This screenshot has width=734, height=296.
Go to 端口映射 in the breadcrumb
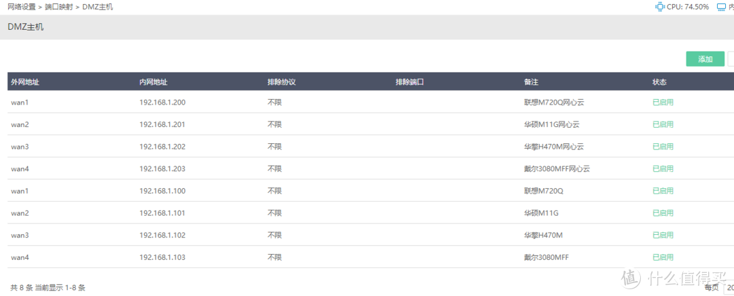coord(59,7)
